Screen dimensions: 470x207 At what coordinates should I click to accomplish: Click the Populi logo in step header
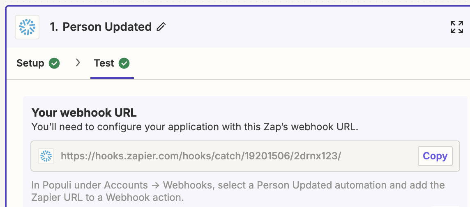tap(27, 27)
